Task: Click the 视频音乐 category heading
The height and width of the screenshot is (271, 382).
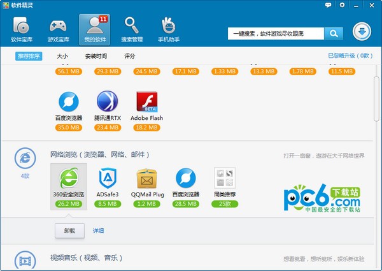Action: 87,258
